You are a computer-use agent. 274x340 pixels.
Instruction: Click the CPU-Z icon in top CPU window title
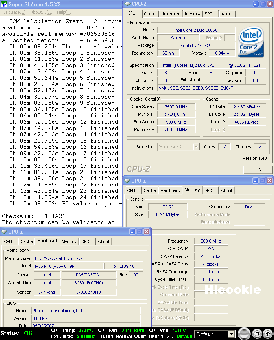[x=127, y=4]
